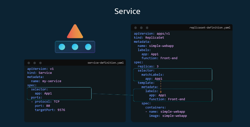Click the replicaset-definition.yaml file title

[210, 28]
